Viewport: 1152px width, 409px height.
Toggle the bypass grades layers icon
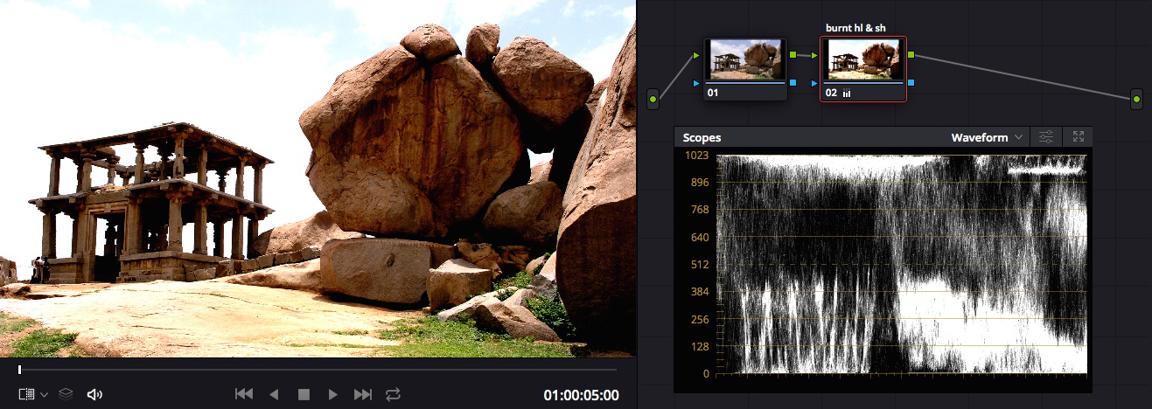pos(66,395)
